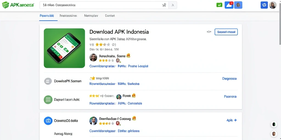Screen dimensions: 281x140
Task: Click dark floating avatar at right edge
Action: 274,124
